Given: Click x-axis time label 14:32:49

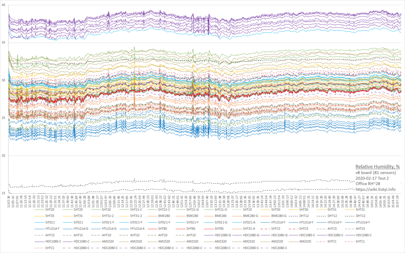Looking at the screenshot, I should point(342,201).
